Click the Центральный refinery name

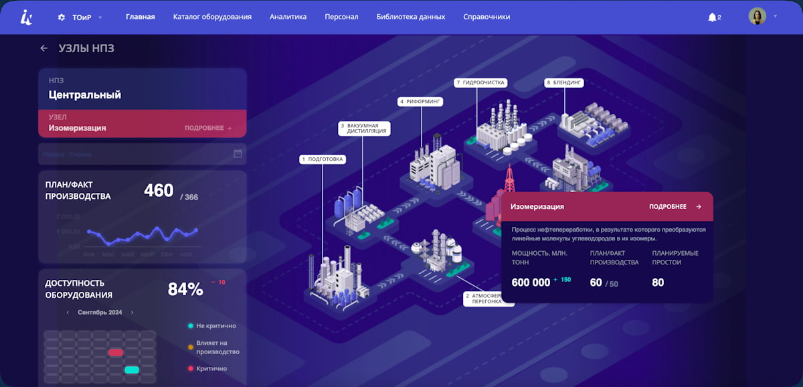click(x=85, y=95)
